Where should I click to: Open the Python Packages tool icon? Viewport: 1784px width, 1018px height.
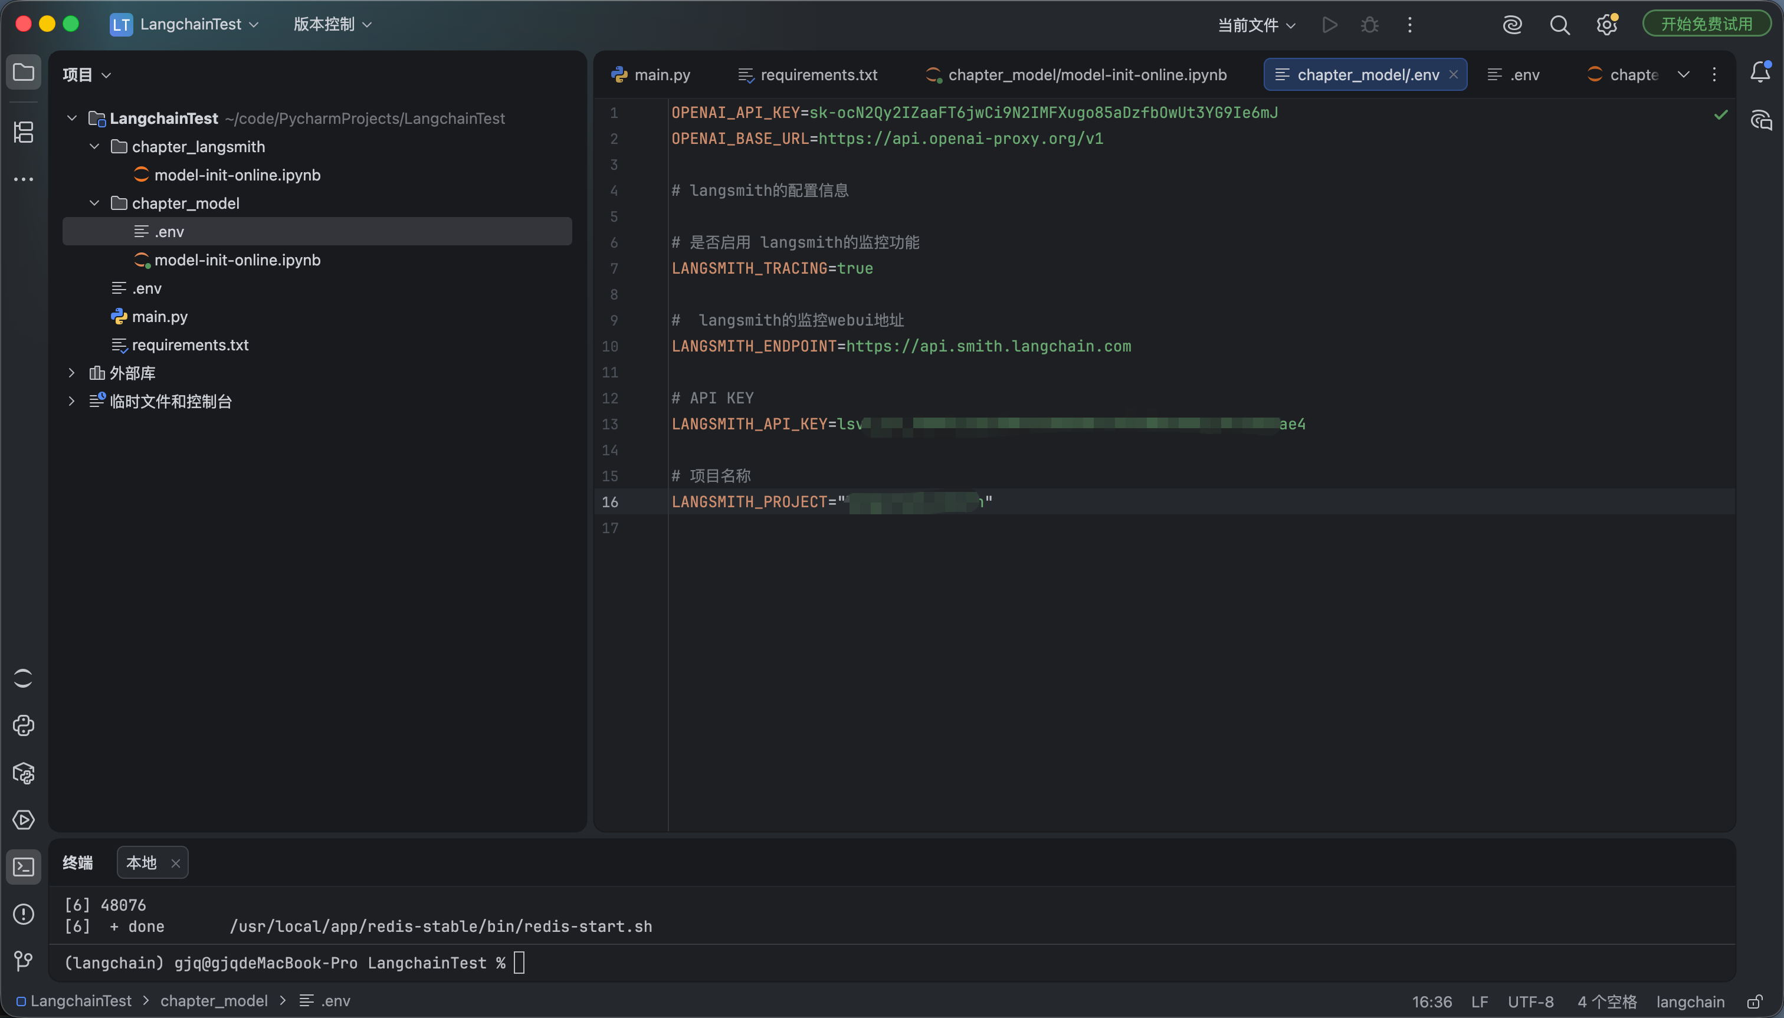click(x=24, y=773)
